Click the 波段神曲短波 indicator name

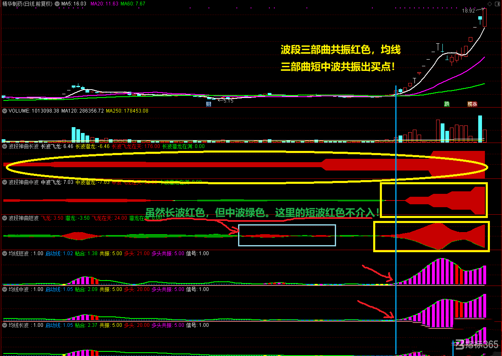point(23,218)
